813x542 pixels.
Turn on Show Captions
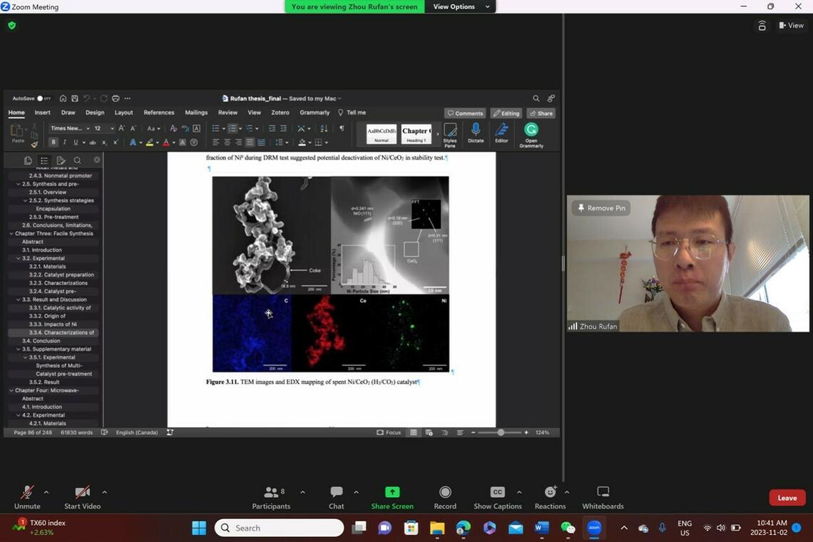coord(498,497)
